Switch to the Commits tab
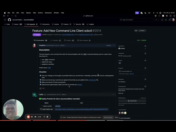 click(x=56, y=40)
